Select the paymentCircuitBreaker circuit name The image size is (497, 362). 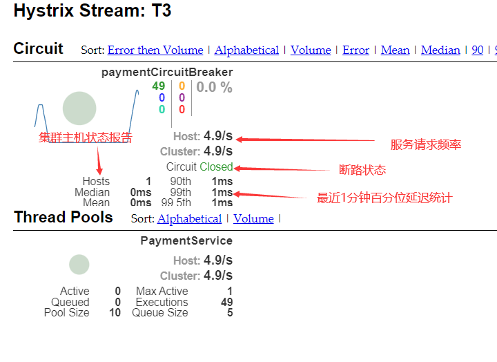167,73
